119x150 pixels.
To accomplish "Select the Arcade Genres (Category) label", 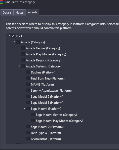I will point(43,48).
